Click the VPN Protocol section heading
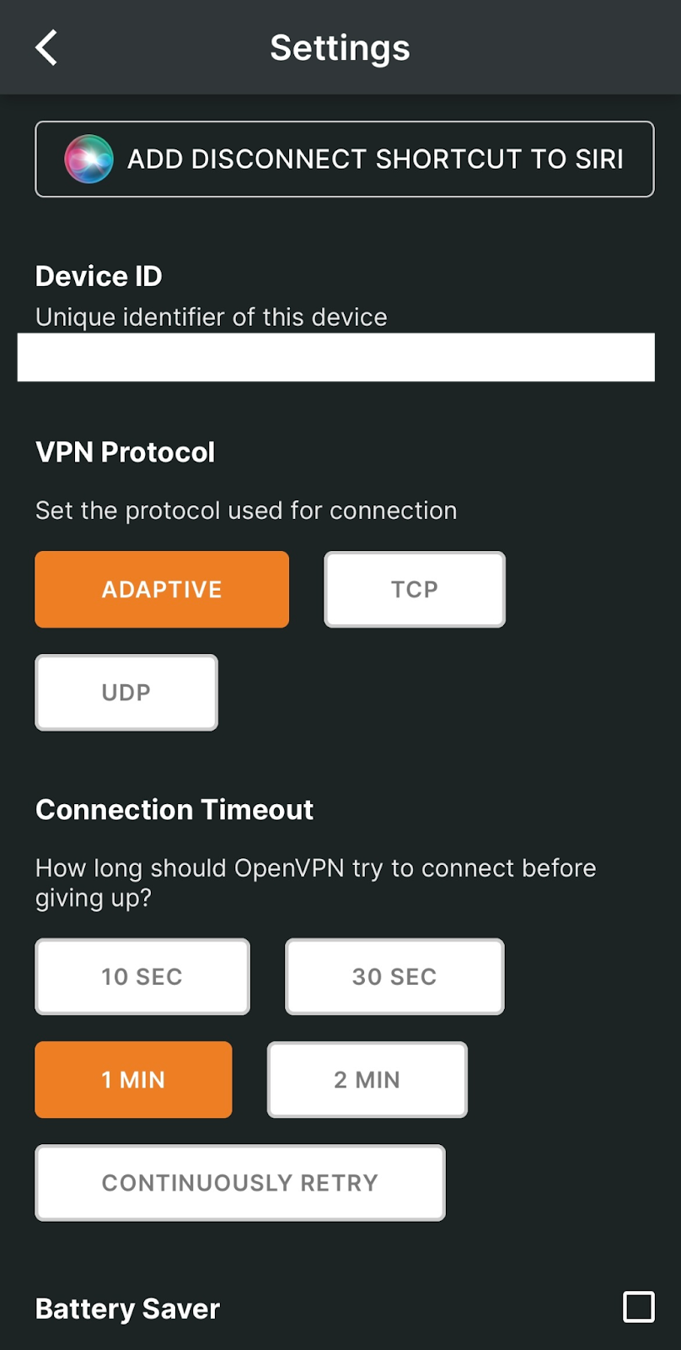This screenshot has height=1350, width=681. [126, 452]
